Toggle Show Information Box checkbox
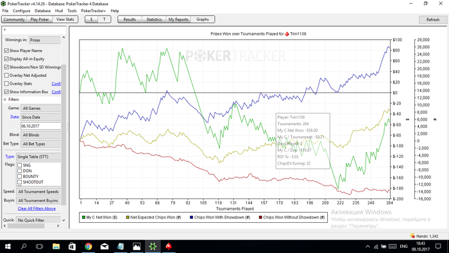Viewport: 449px width, 253px height. point(6,92)
